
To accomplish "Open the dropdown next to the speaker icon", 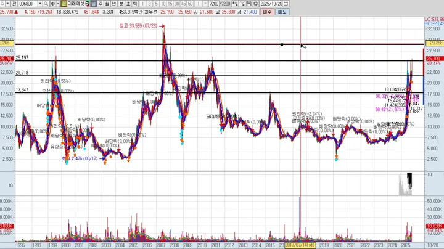I will pyautogui.click(x=58, y=4).
